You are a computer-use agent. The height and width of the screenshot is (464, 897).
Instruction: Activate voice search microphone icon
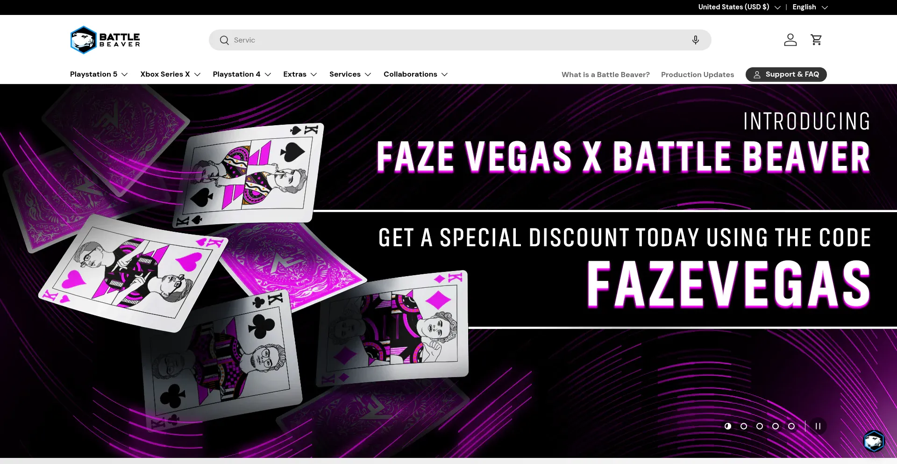click(696, 40)
